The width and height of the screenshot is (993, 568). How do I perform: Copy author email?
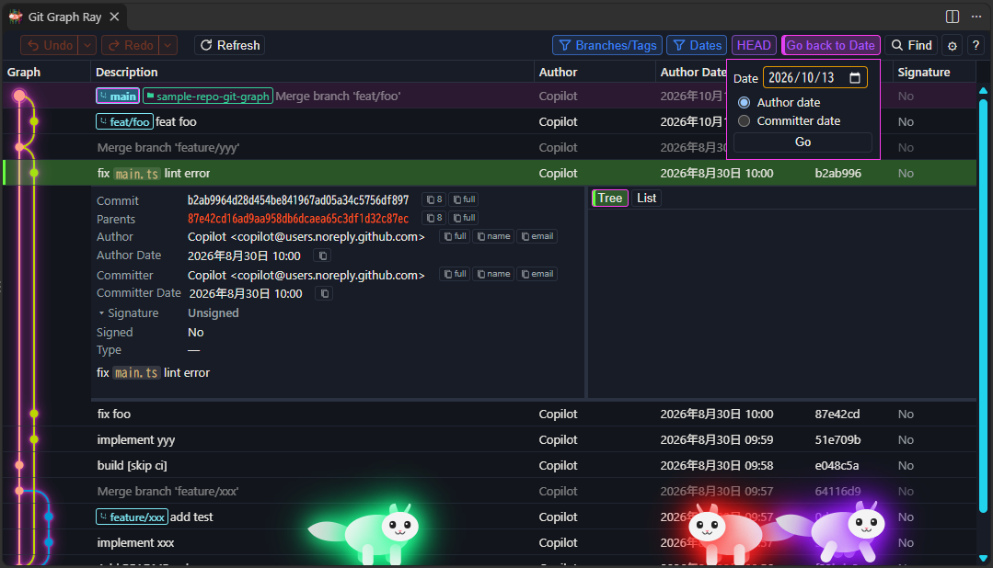(537, 236)
